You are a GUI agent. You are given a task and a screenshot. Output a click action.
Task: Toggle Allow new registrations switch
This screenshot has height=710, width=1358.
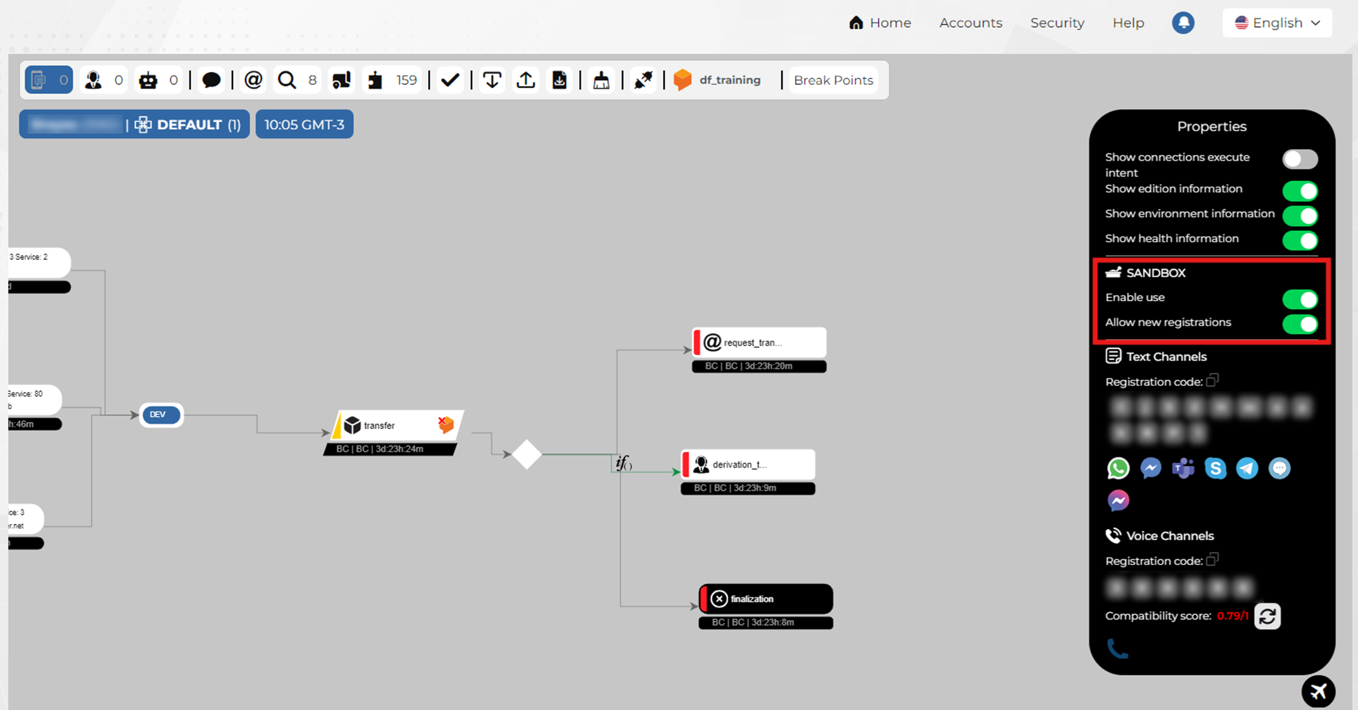click(x=1300, y=324)
